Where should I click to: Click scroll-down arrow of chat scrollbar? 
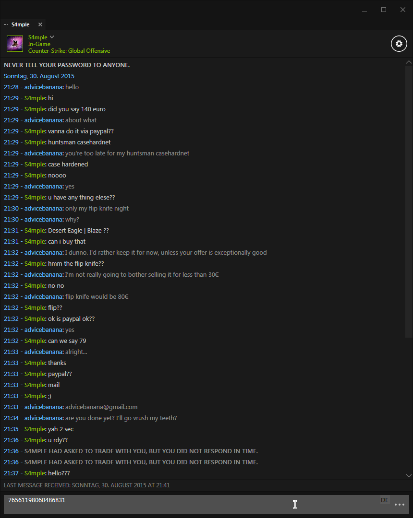[409, 475]
